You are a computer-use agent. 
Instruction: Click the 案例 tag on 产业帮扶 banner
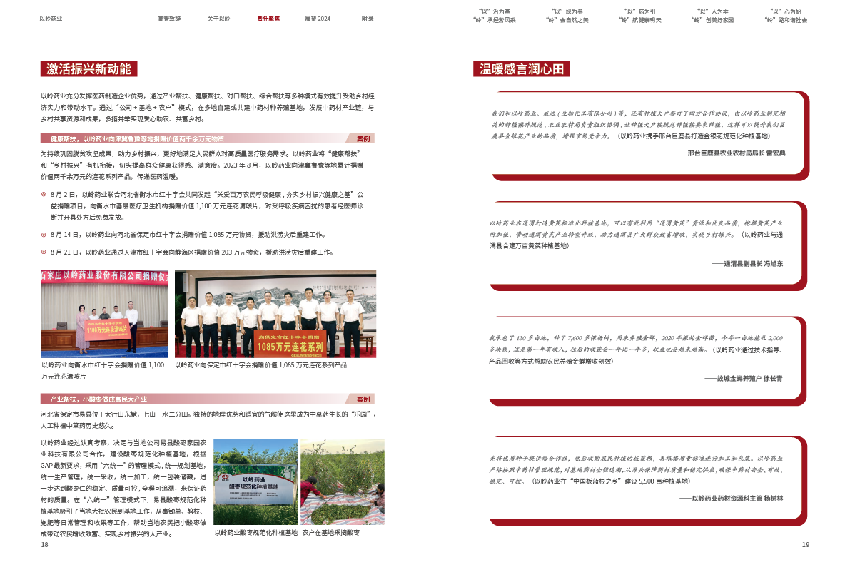pos(363,399)
